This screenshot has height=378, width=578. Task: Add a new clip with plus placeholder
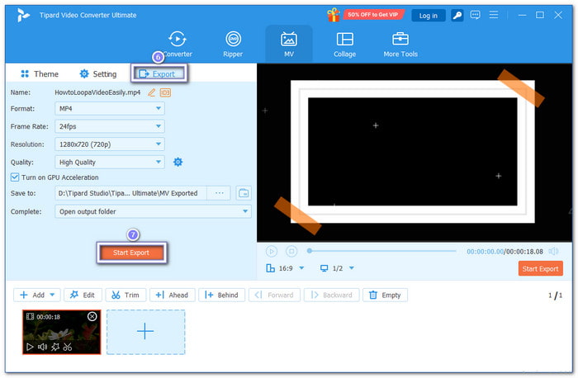[x=145, y=332]
